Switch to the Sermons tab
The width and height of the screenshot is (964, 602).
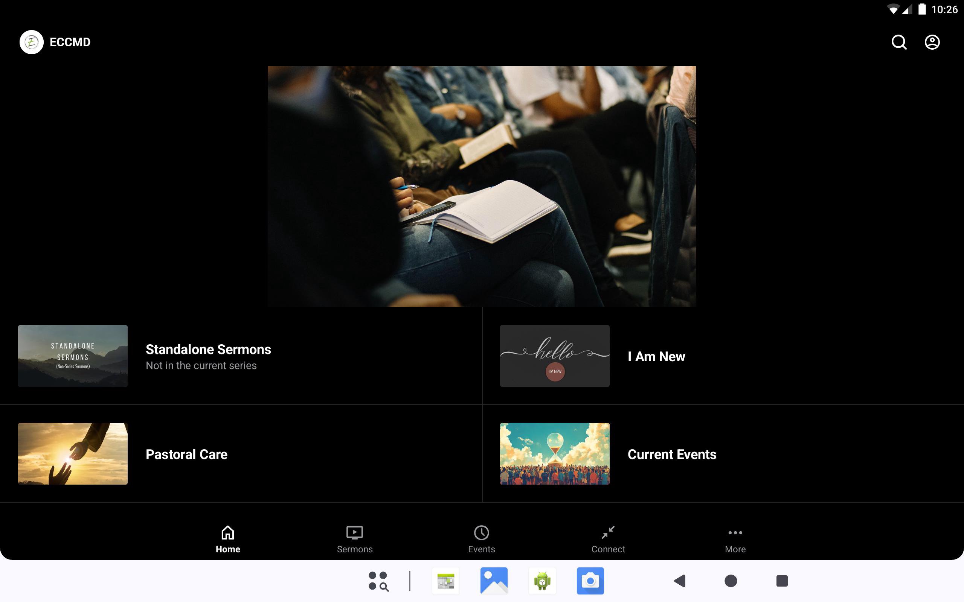point(354,539)
